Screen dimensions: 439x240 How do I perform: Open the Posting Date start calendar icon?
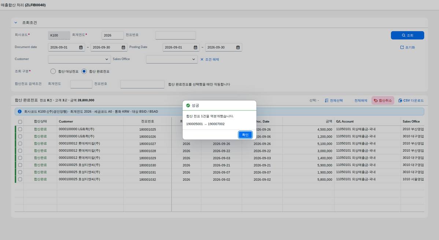195,47
